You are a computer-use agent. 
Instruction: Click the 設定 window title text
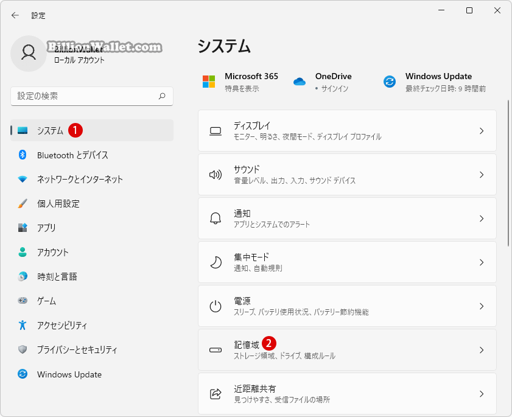[38, 15]
